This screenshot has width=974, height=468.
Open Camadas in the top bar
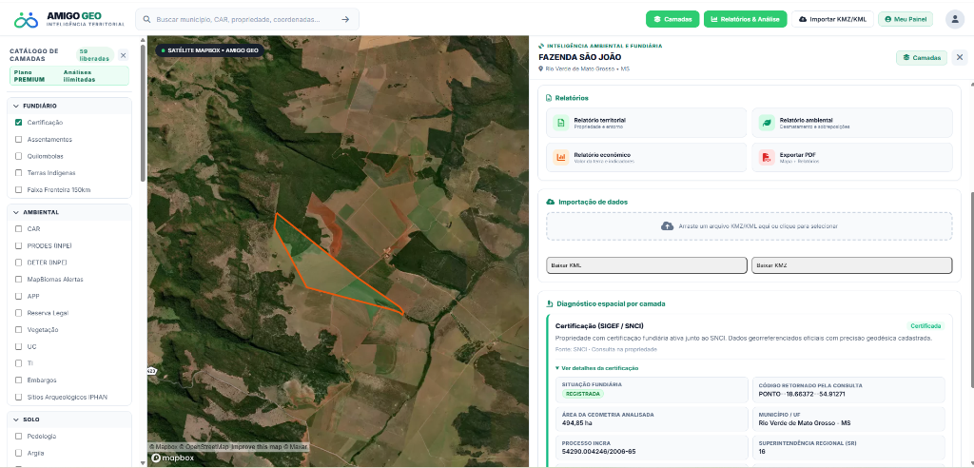point(672,19)
